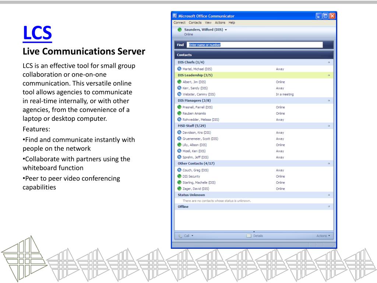
Task: Open the LCS hyperlink heading
Action: [37, 33]
